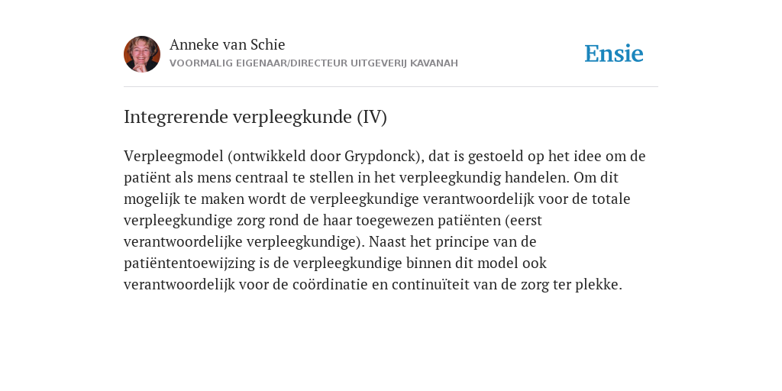Click the subtitle mentioning Uitgeverij Kavanah
Screen dimensions: 782x391
(314, 63)
